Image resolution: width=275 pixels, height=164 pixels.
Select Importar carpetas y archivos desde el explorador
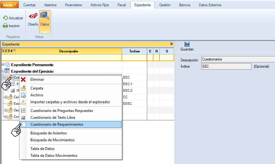click(70, 102)
